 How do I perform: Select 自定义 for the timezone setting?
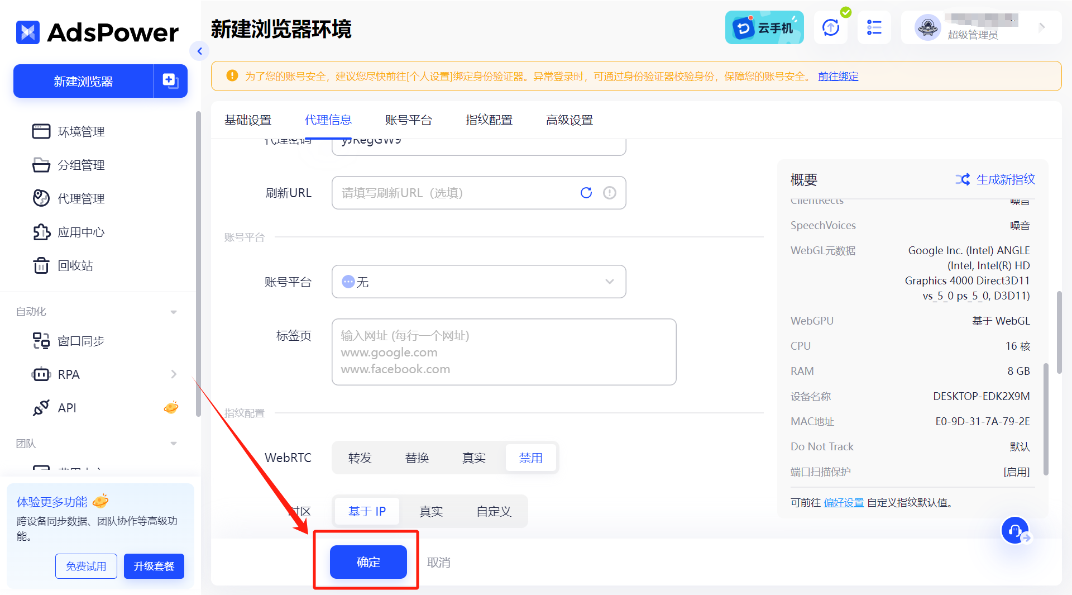click(494, 511)
